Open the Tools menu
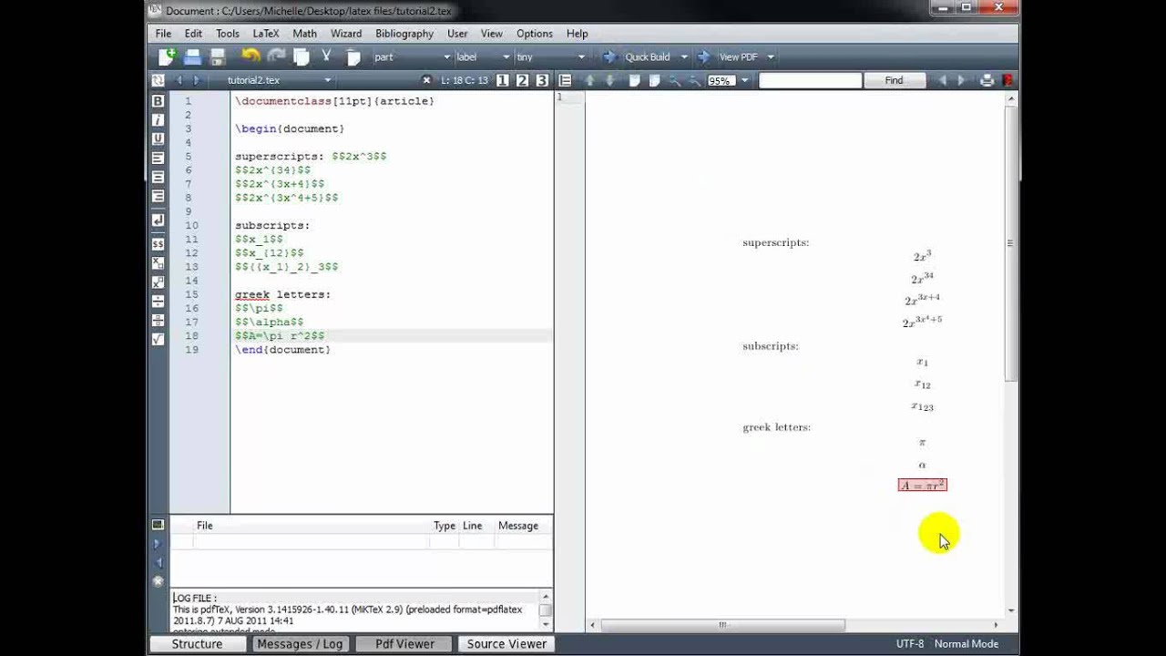This screenshot has width=1166, height=656. (x=227, y=33)
